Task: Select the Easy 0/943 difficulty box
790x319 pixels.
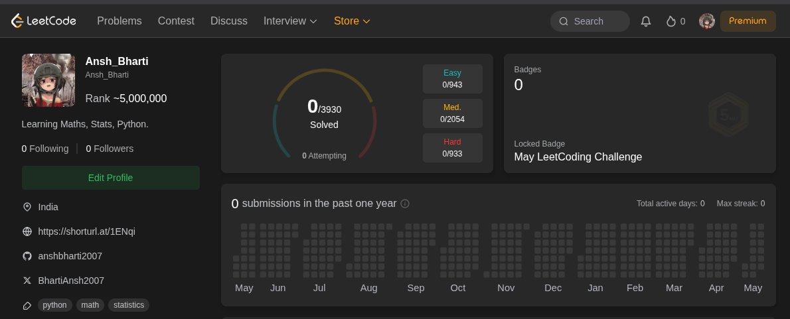Action: point(453,79)
